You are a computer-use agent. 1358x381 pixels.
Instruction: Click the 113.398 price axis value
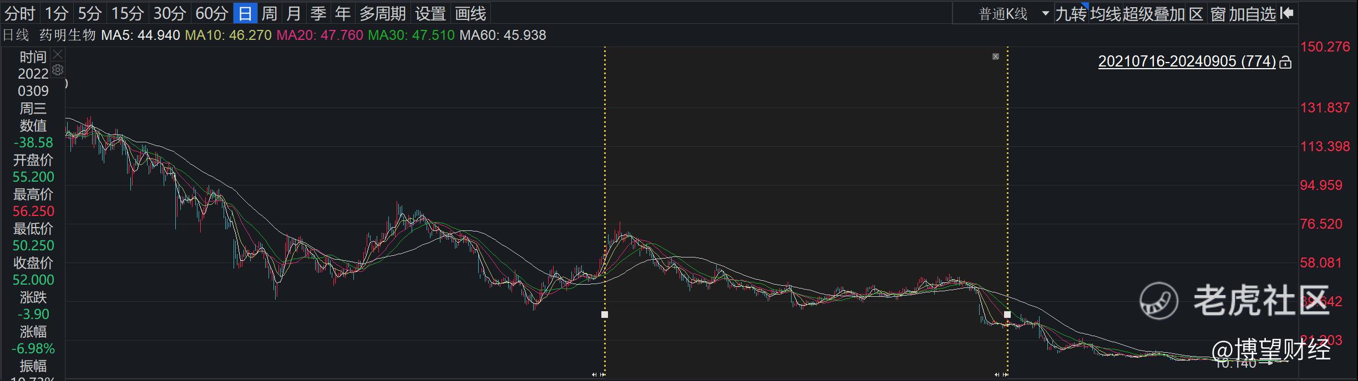pyautogui.click(x=1325, y=147)
